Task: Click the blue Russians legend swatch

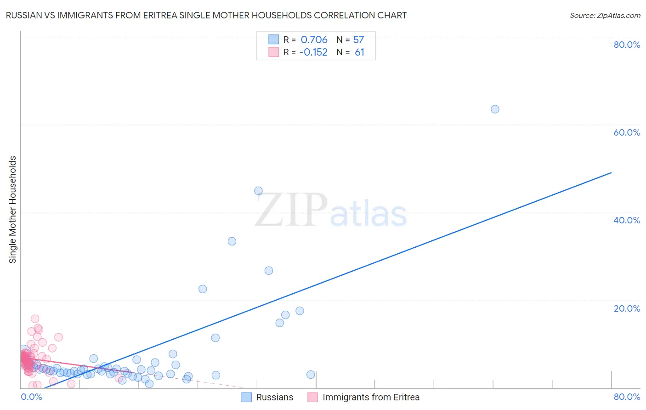Action: [x=247, y=397]
